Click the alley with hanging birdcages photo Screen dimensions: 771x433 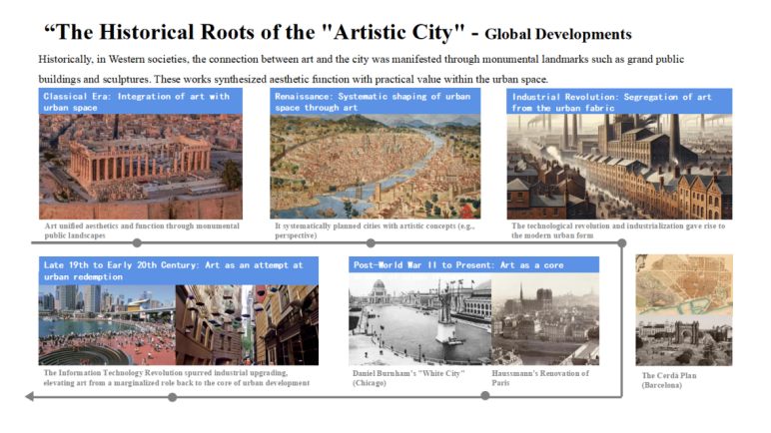[247, 325]
